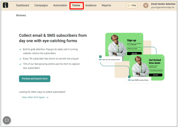Screen dimensions: 178x128
Task: Go to the Campaigns tab
Action: coord(41,5)
